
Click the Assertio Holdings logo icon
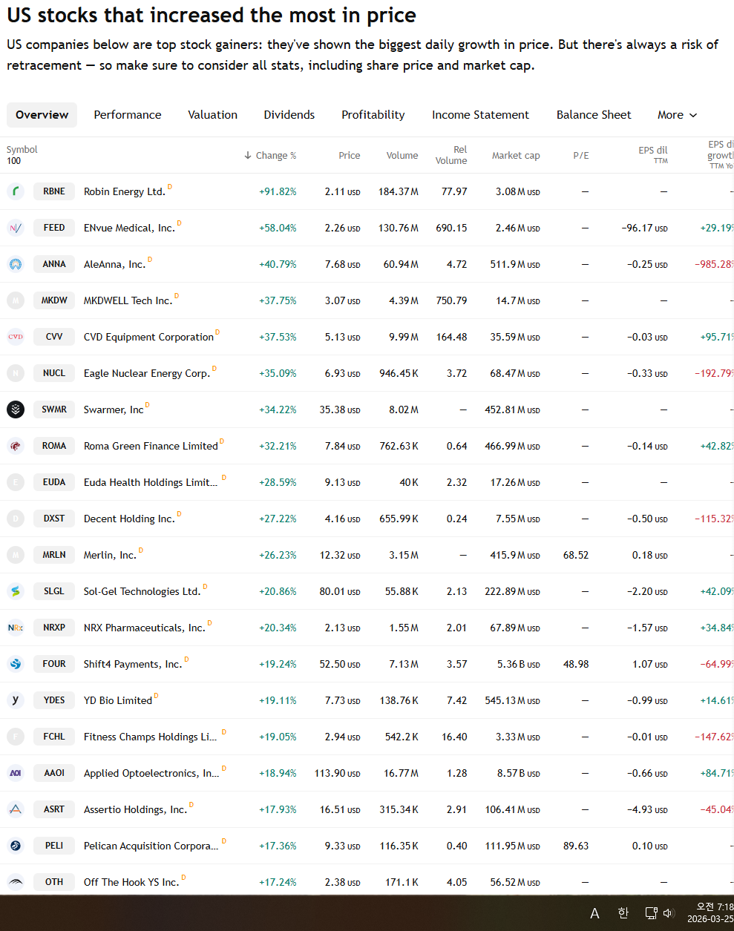(16, 809)
